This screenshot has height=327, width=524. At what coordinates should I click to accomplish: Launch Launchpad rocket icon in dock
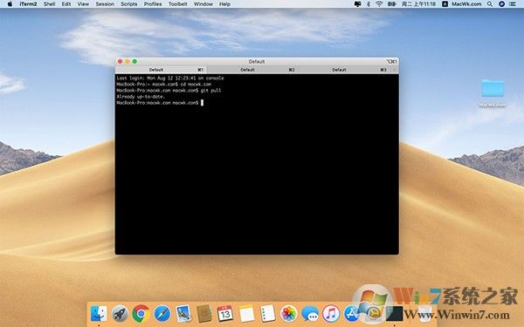click(120, 313)
